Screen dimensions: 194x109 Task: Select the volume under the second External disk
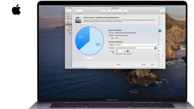pos(70,33)
